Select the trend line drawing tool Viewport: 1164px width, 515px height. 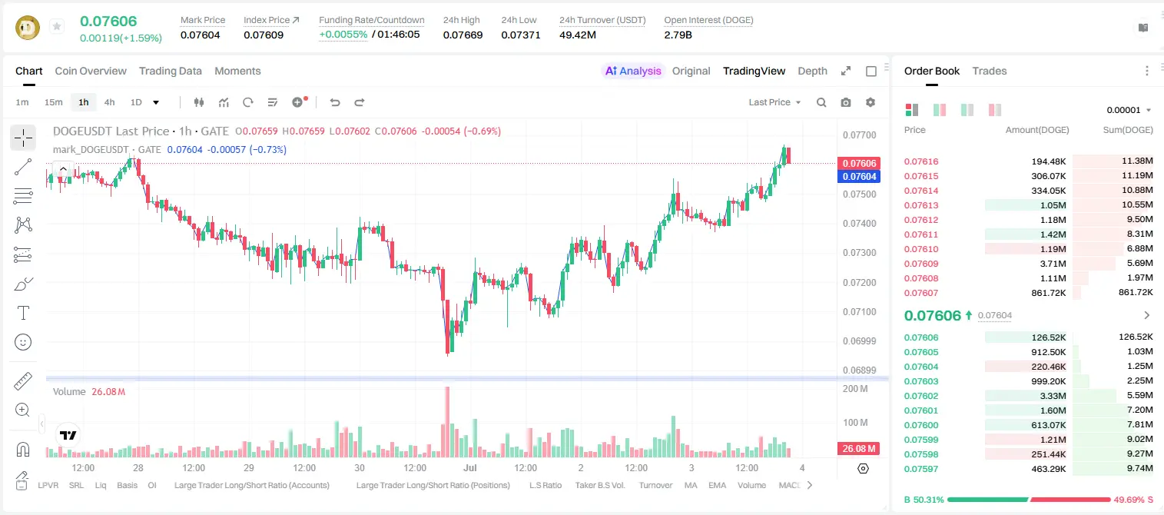23,167
